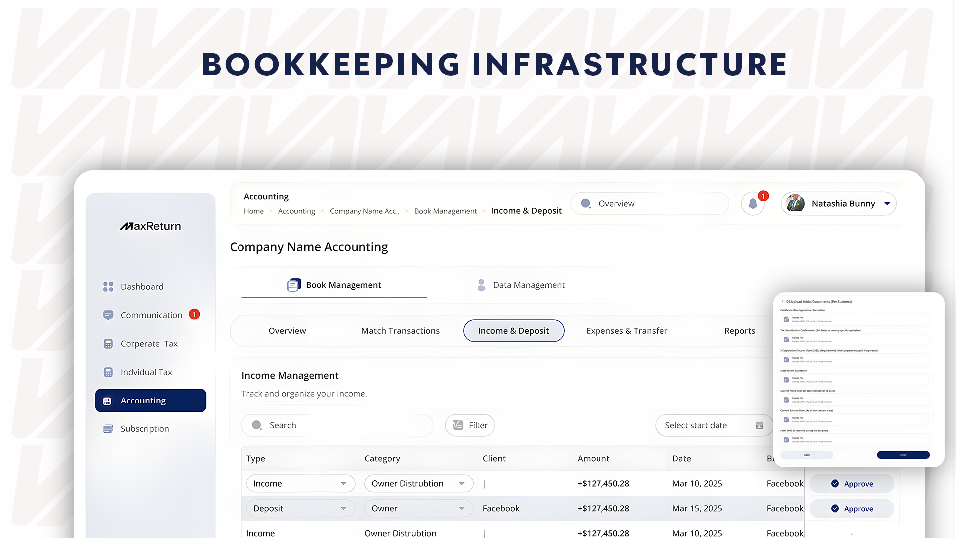Click the Book Management breadcrumb link
The height and width of the screenshot is (538, 956).
[445, 211]
